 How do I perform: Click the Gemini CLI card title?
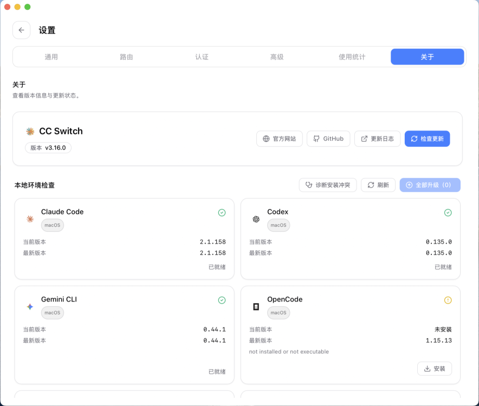(x=59, y=299)
